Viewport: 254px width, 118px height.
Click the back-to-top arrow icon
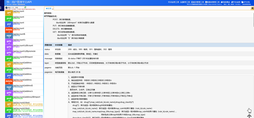pos(249,116)
